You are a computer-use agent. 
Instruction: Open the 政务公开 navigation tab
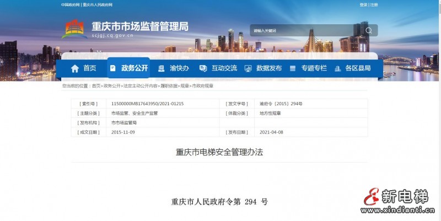[x=128, y=68]
